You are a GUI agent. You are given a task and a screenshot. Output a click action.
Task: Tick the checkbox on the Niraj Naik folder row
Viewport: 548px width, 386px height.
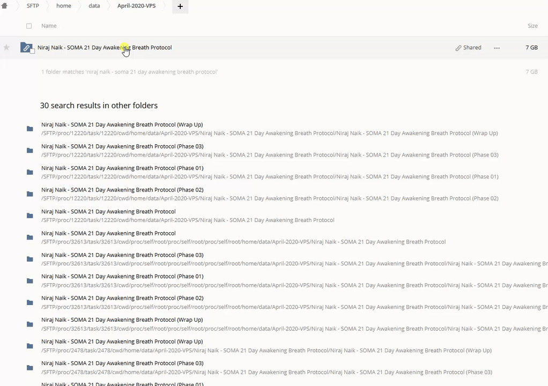pyautogui.click(x=33, y=51)
